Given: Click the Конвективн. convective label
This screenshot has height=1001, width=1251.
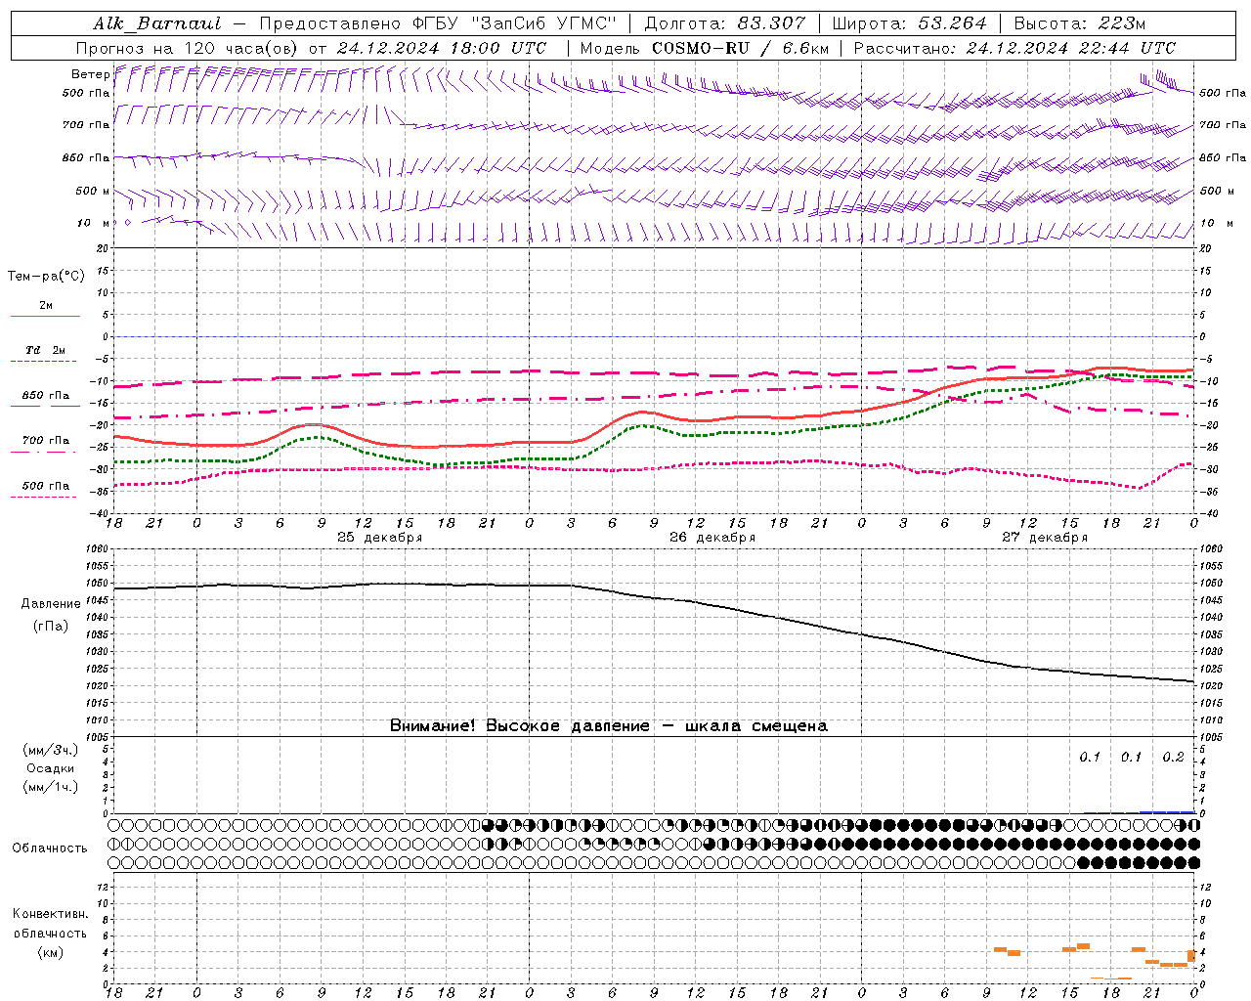Looking at the screenshot, I should pos(50,914).
